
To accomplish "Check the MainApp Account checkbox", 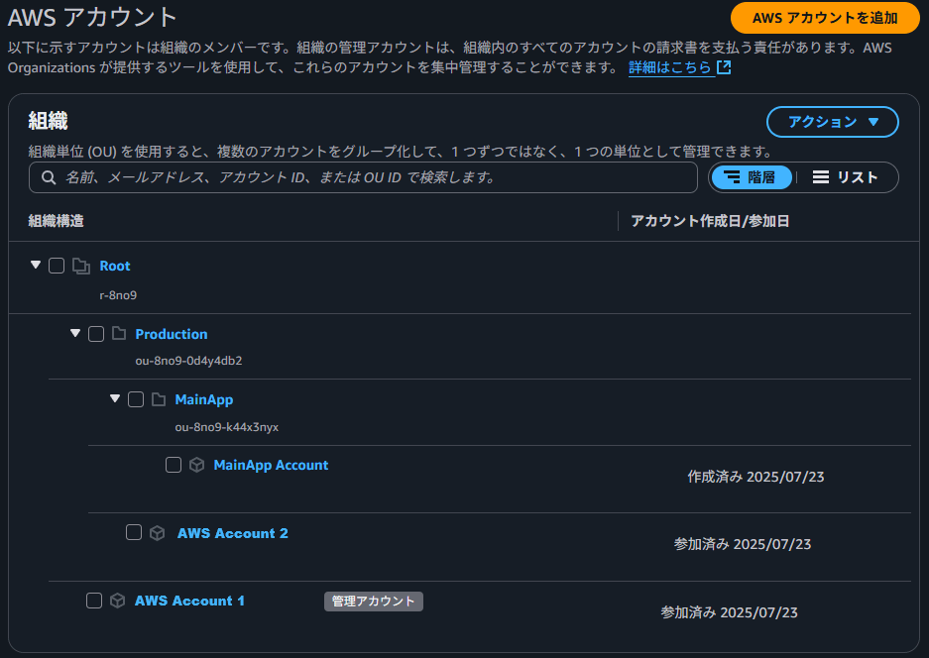I will click(x=174, y=465).
